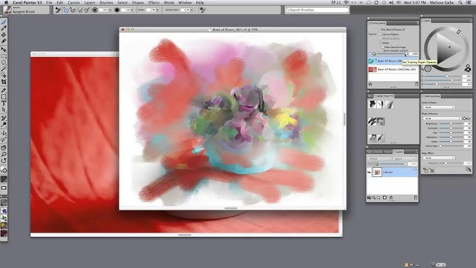Open the Canvas menu

tap(74, 3)
